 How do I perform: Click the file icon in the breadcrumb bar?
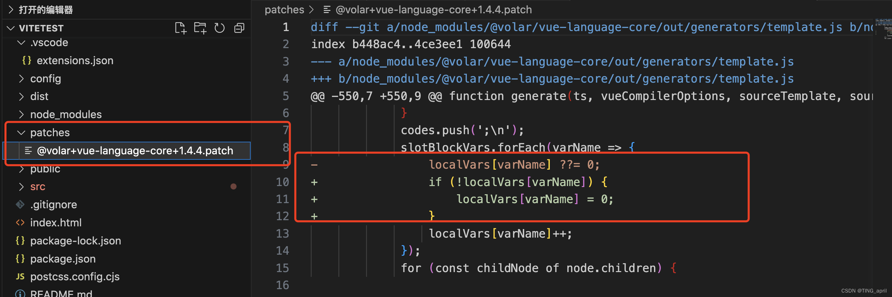coord(326,10)
